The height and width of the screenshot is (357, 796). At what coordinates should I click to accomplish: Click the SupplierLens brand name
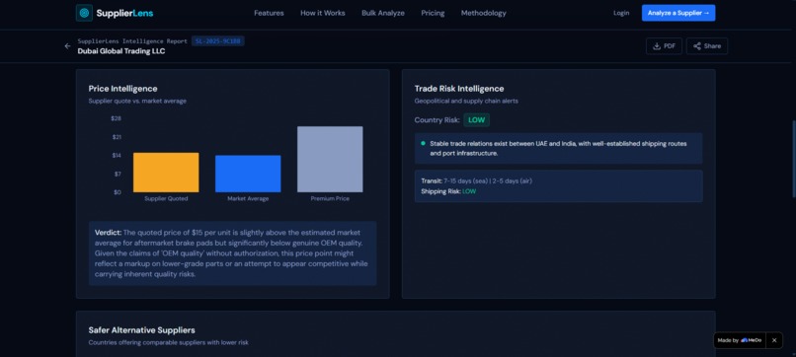tap(124, 13)
